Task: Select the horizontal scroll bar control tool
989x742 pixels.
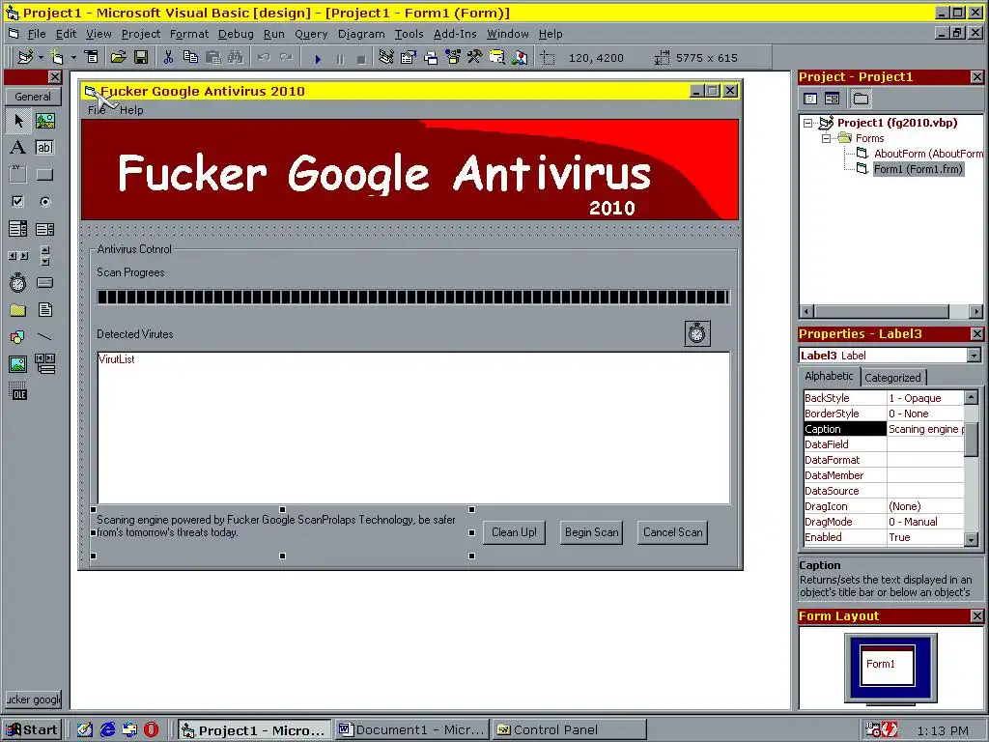Action: (18, 255)
